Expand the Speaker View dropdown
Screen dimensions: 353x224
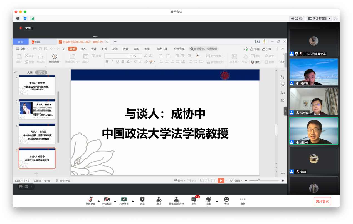click(x=319, y=19)
